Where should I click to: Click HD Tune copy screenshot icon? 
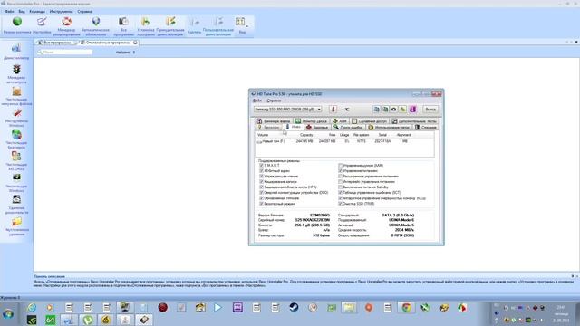(x=385, y=110)
